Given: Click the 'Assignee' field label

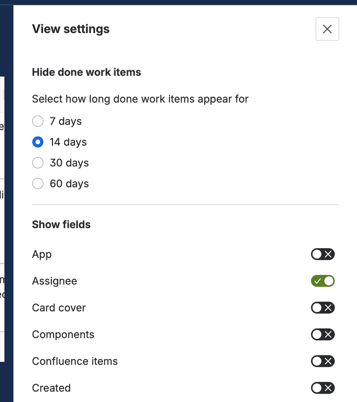Looking at the screenshot, I should (55, 281).
